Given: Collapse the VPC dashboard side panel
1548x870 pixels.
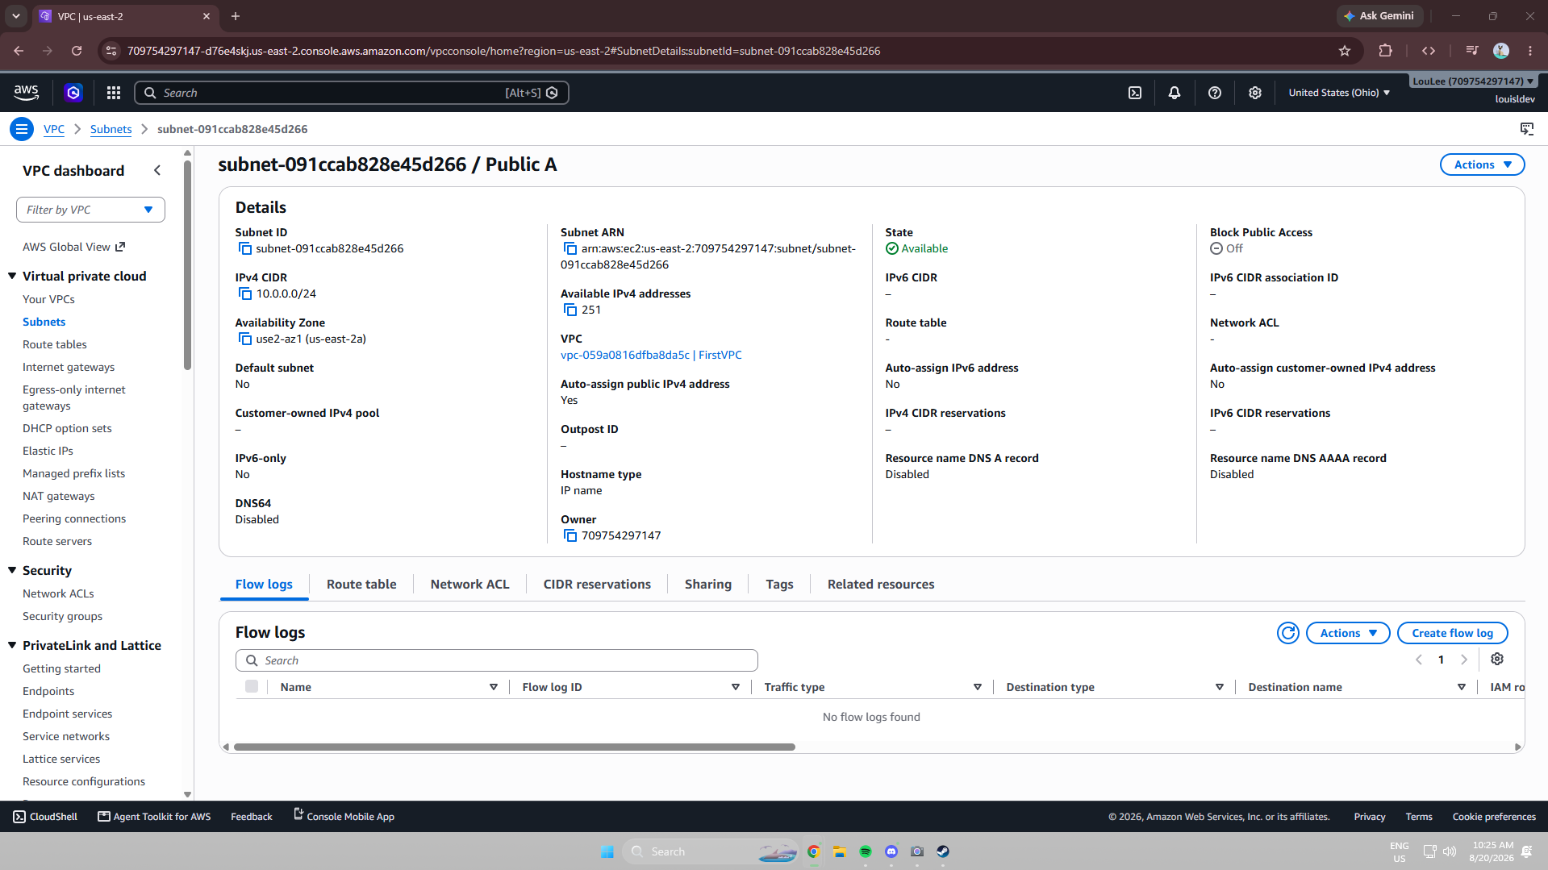Looking at the screenshot, I should coord(157,171).
